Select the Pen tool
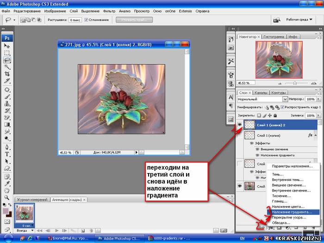Screen dimensions: 324x243 pos(7,147)
